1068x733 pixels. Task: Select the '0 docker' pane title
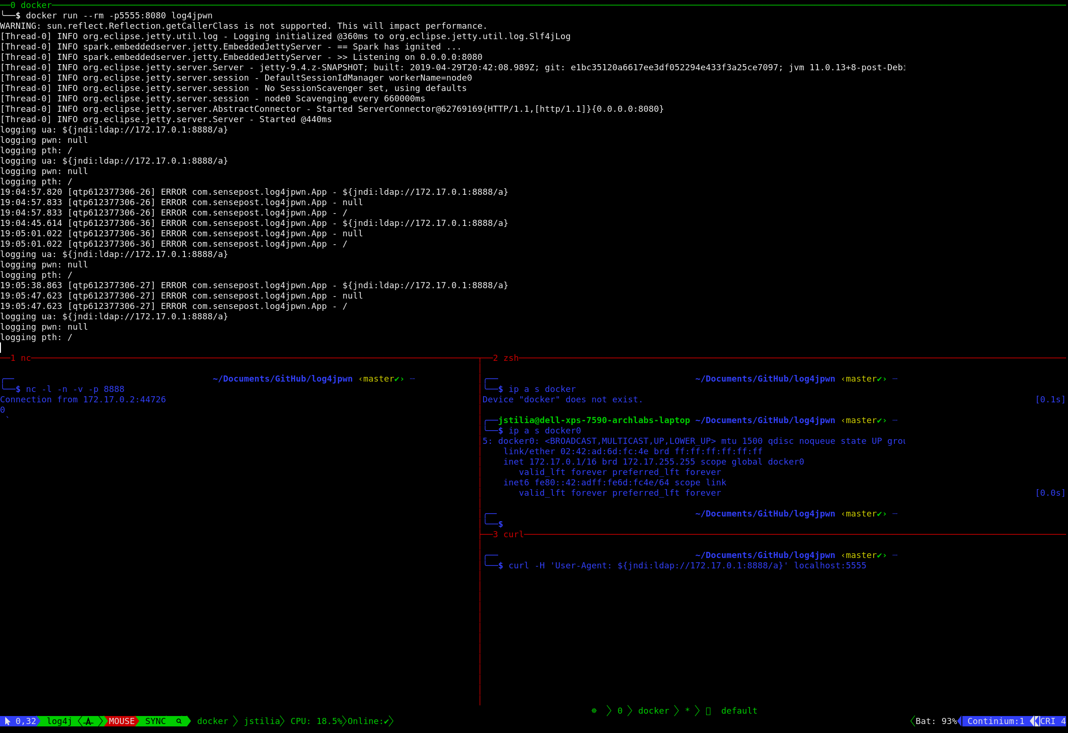coord(31,5)
